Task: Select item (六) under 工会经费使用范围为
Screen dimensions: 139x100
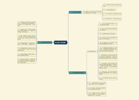Action: (x=108, y=49)
